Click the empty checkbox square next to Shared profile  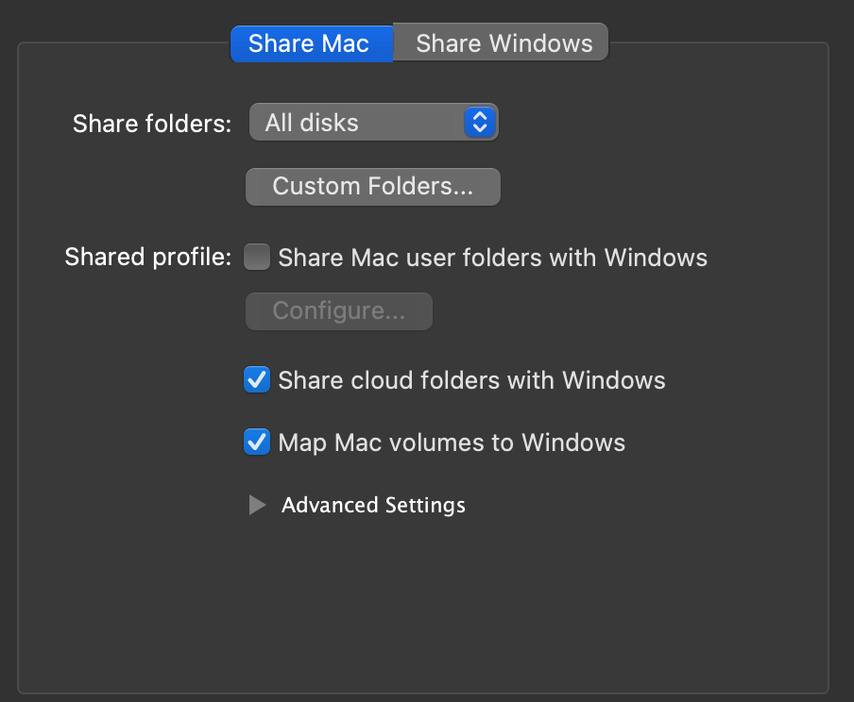257,258
